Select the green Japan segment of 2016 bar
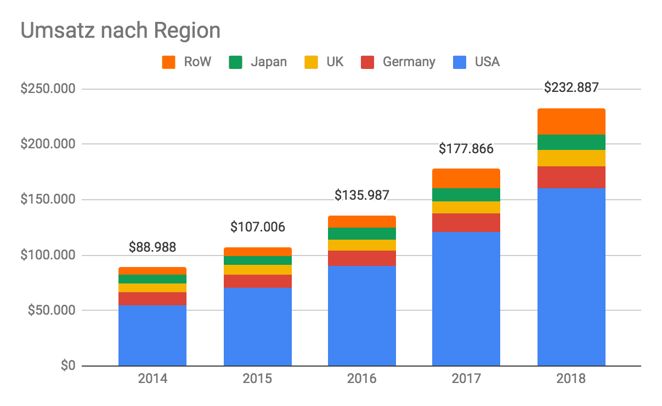Screen dimensions: 662x406 pos(362,234)
